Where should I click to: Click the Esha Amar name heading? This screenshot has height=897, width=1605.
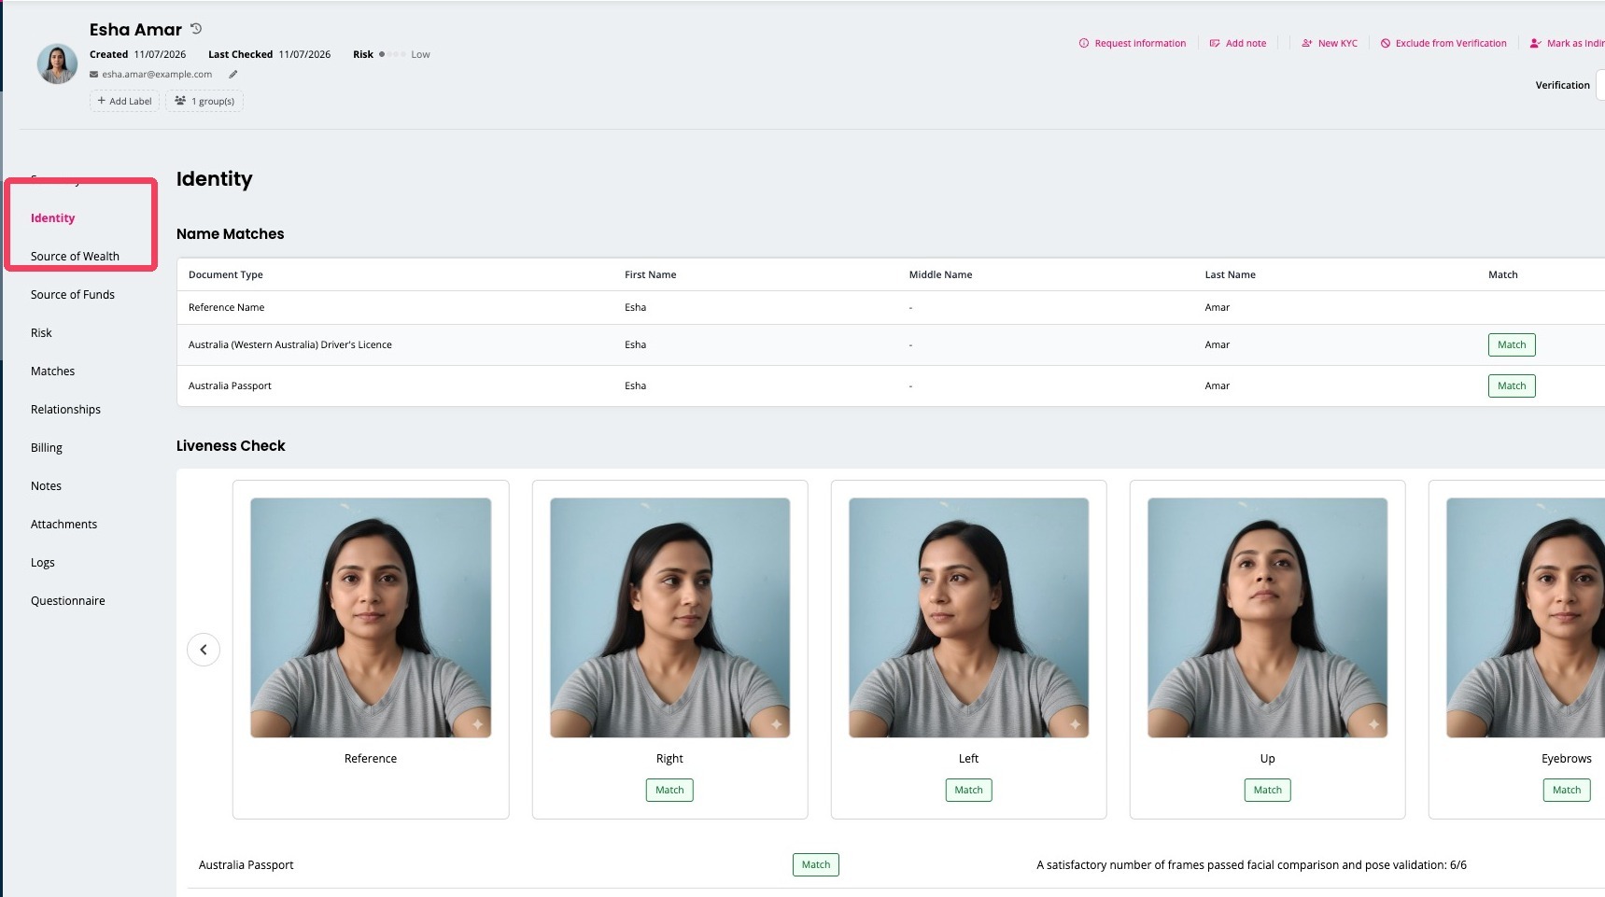[135, 30]
